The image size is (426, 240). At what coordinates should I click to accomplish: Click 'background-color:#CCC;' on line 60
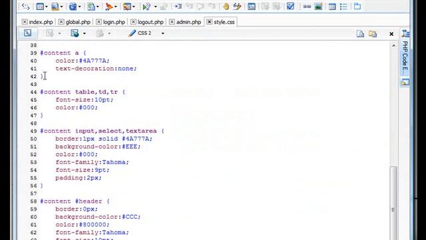tap(98, 217)
